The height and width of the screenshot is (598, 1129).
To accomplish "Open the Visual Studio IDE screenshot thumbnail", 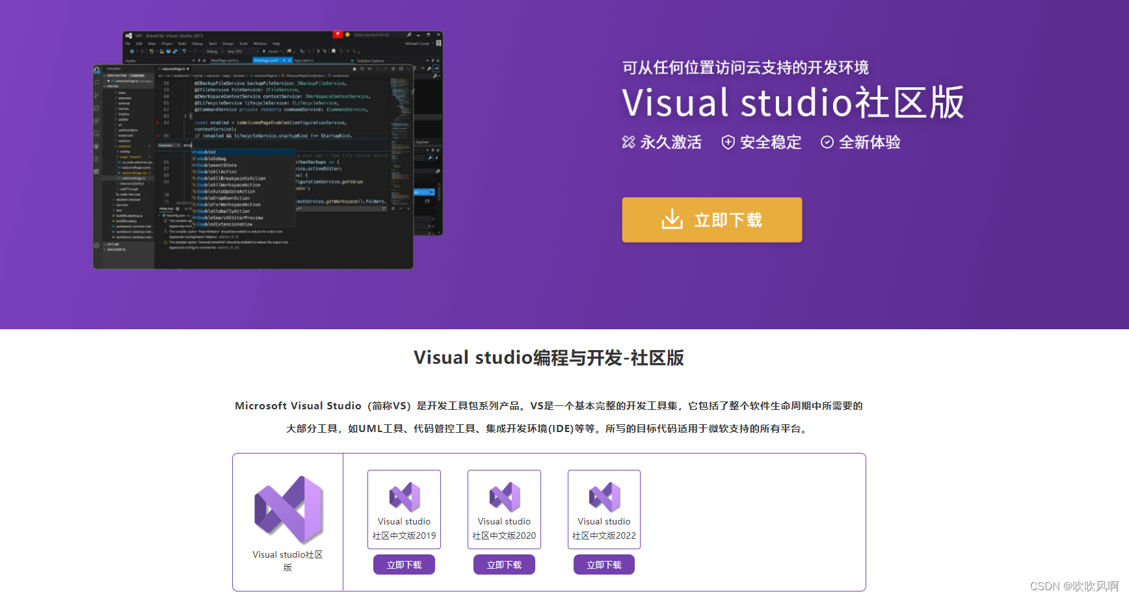I will click(x=268, y=150).
